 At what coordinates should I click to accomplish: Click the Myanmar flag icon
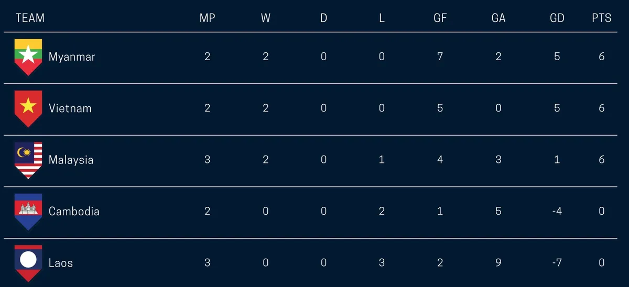28,57
